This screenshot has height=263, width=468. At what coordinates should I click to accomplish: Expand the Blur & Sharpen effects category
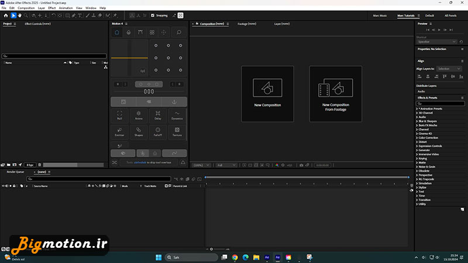click(428, 121)
